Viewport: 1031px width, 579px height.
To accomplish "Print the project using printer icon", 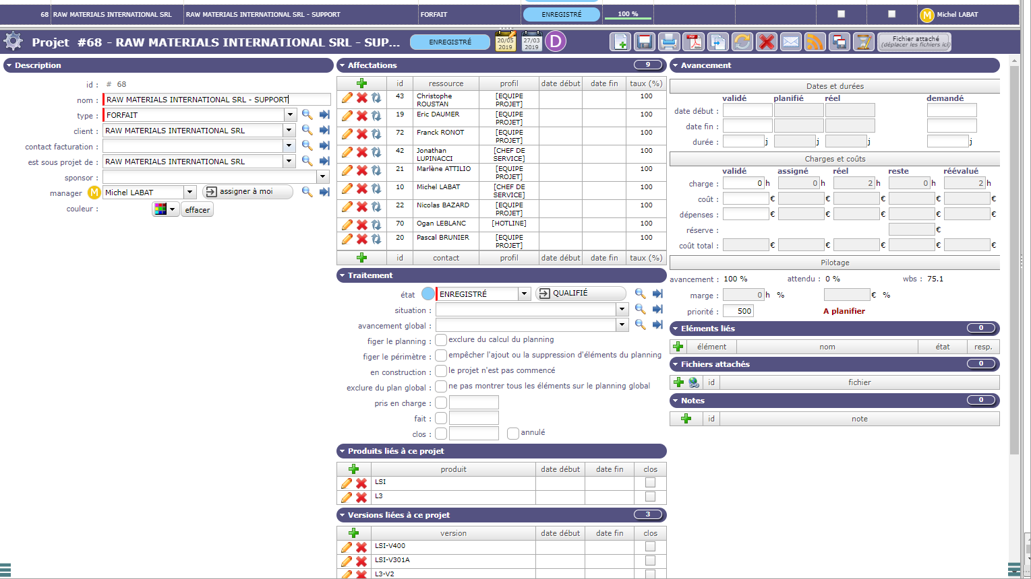I will coord(669,42).
